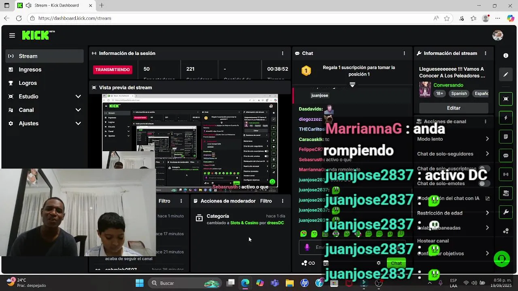Open Chat de solo-seguidores options arrow
The image size is (518, 291).
point(487,154)
